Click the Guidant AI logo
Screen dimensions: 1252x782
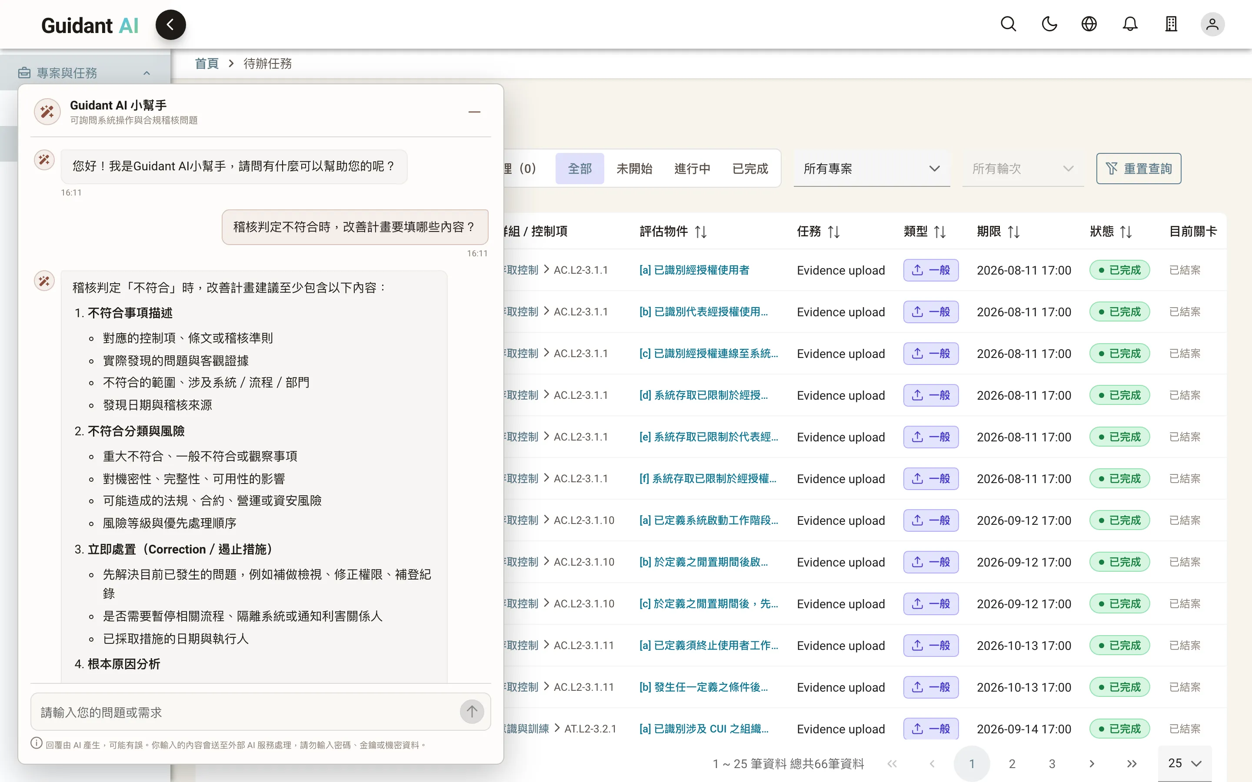[x=90, y=25]
